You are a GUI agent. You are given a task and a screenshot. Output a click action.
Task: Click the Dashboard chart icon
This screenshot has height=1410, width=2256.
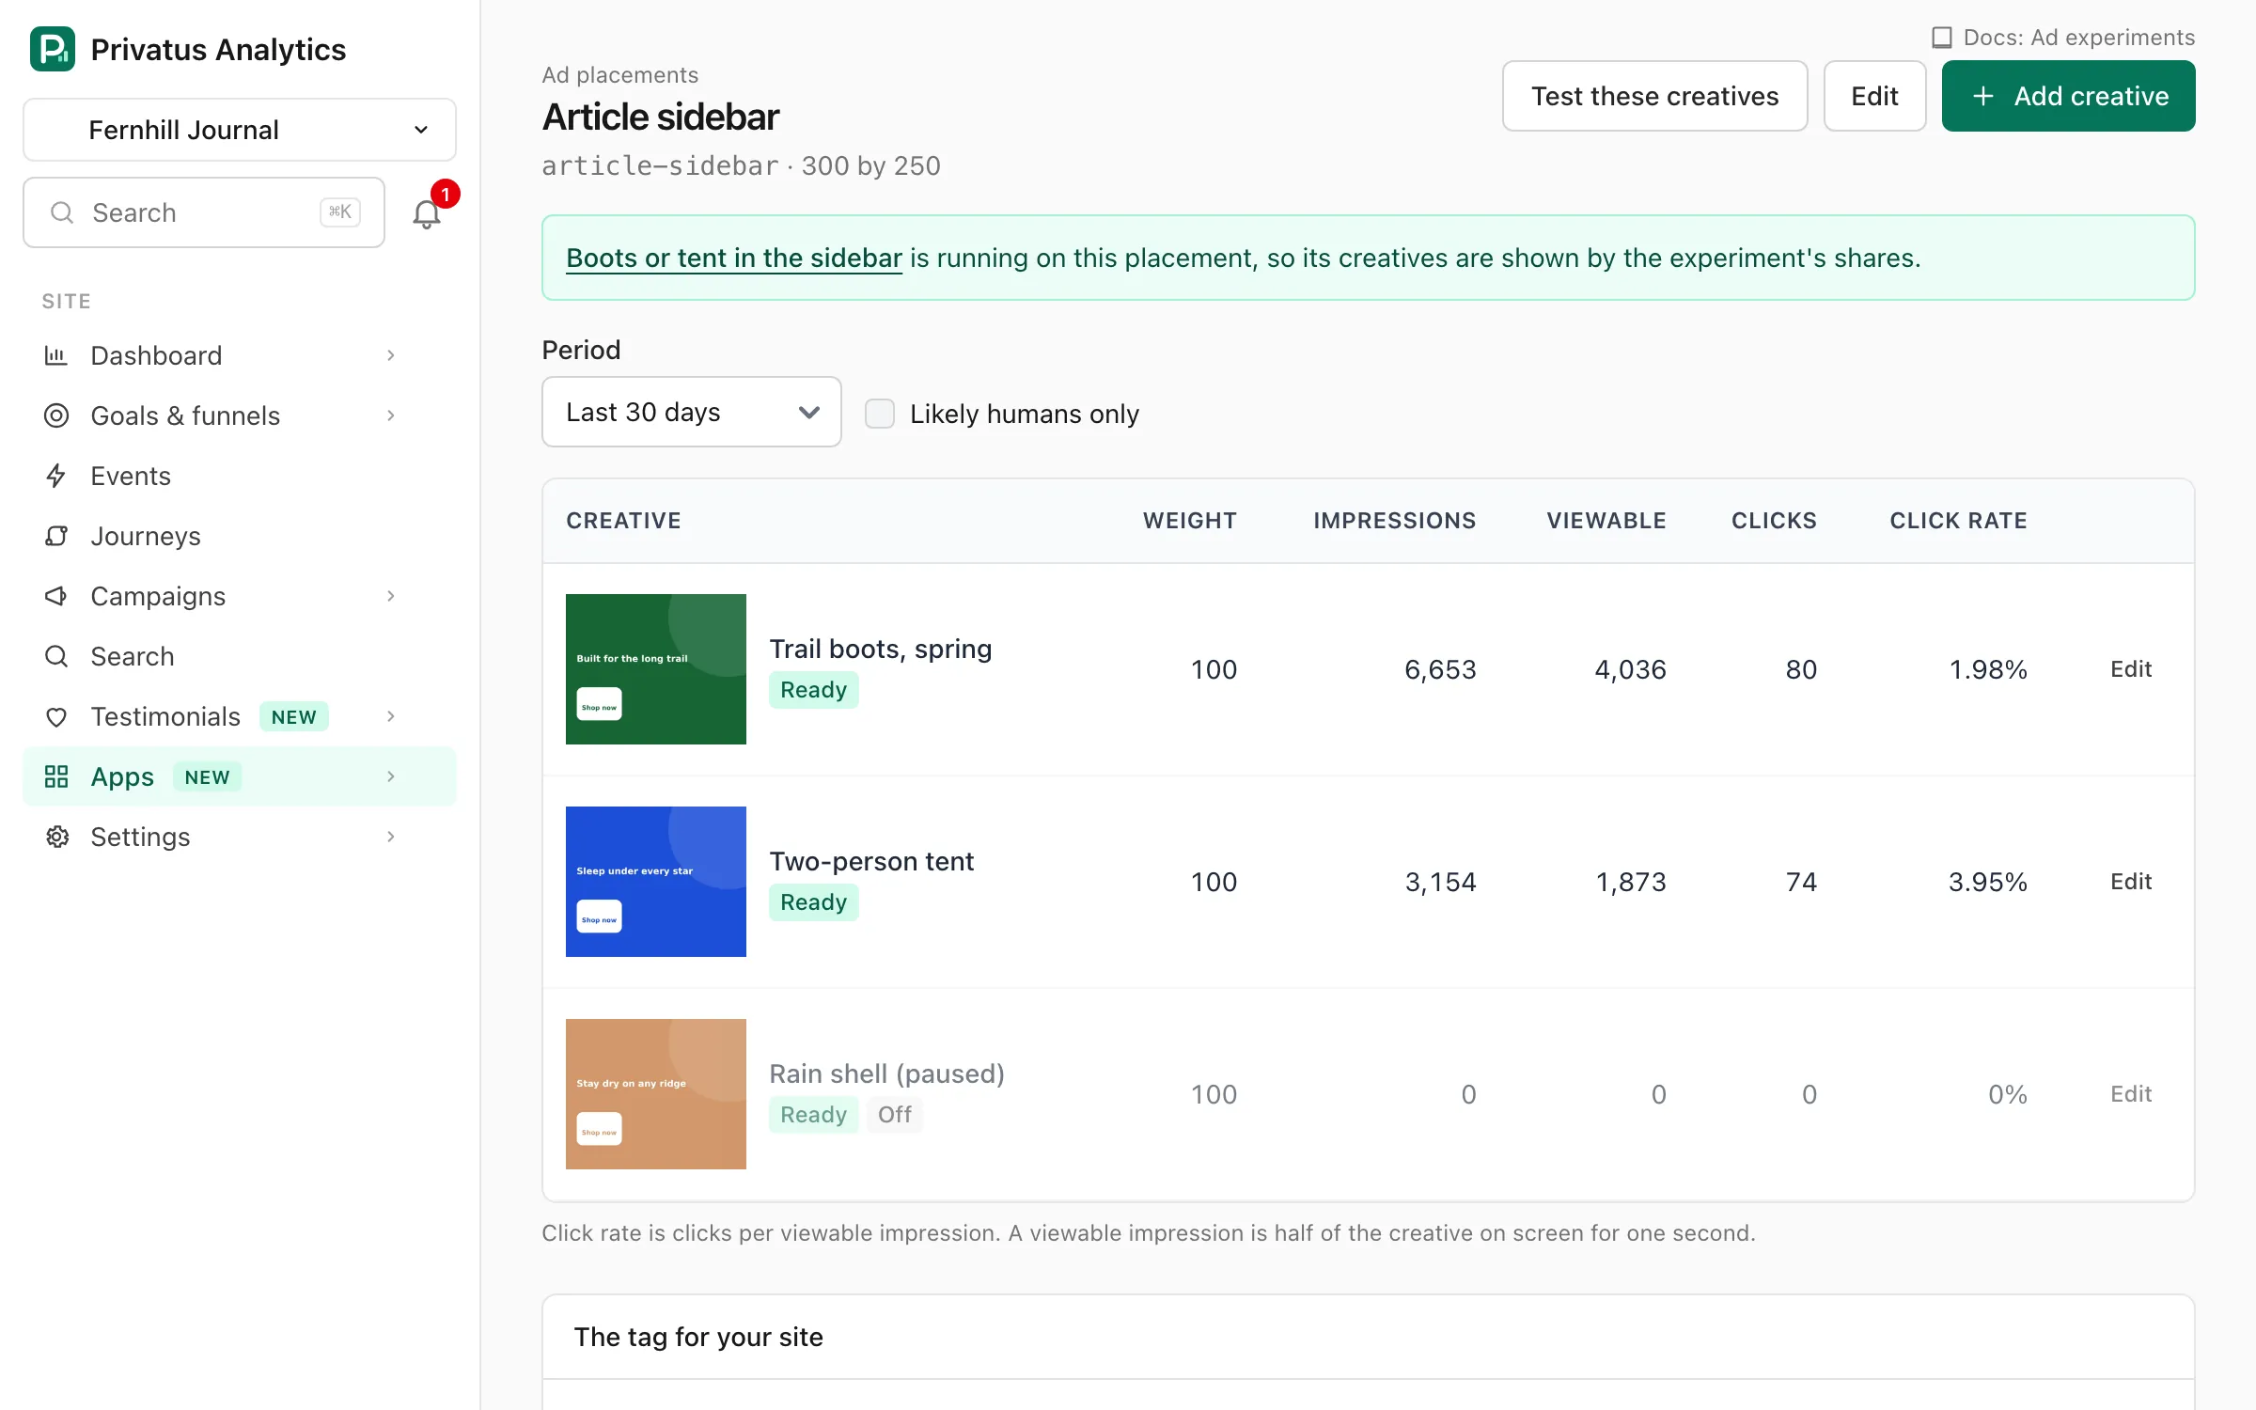[x=56, y=355]
